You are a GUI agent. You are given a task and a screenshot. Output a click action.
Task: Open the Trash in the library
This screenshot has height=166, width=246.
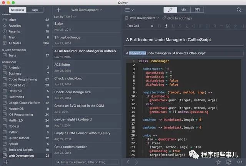(x=26, y=37)
